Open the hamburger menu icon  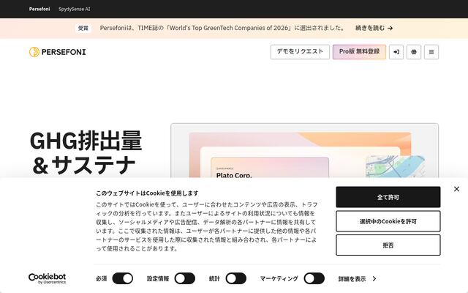pos(431,52)
